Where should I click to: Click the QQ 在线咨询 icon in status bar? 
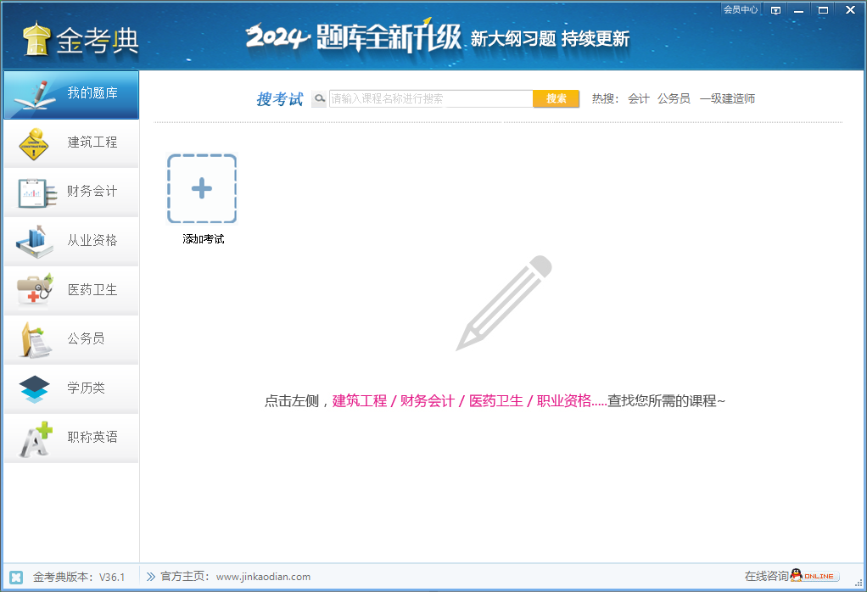797,576
